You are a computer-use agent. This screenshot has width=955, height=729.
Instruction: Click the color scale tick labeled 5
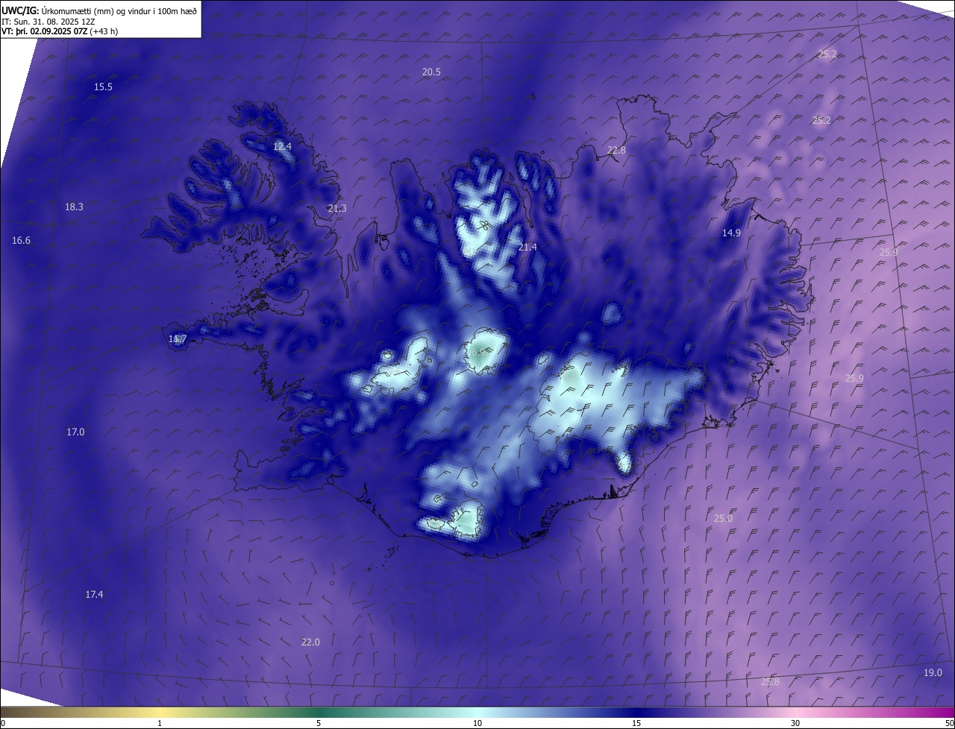click(319, 723)
